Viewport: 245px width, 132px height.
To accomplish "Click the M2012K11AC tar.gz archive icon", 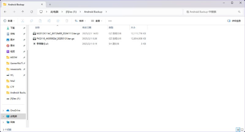I will click(x=34, y=33).
